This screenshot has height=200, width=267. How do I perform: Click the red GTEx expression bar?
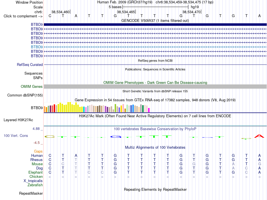click(x=54, y=108)
